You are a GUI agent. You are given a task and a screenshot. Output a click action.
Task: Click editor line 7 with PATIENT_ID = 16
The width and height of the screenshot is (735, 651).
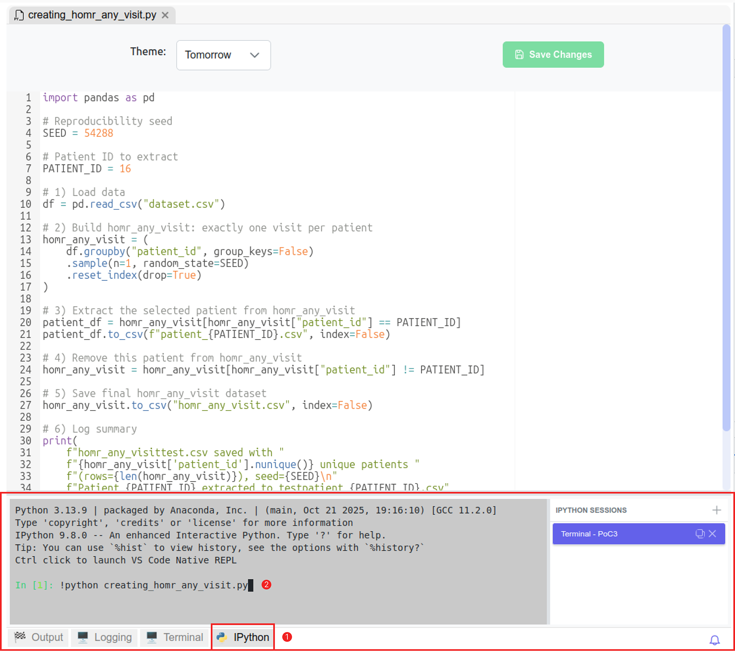pyautogui.click(x=87, y=168)
